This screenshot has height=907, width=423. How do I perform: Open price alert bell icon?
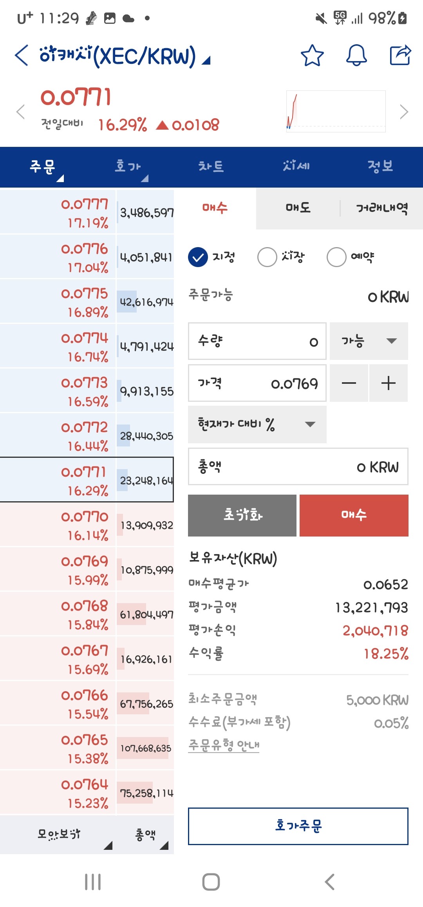[x=356, y=55]
